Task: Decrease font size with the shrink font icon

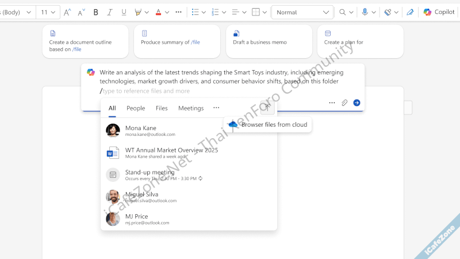Action: click(x=81, y=12)
